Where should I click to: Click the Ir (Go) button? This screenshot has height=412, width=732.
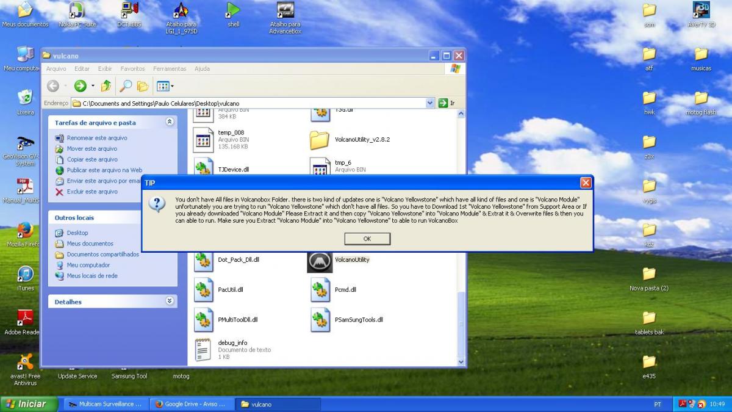point(447,103)
